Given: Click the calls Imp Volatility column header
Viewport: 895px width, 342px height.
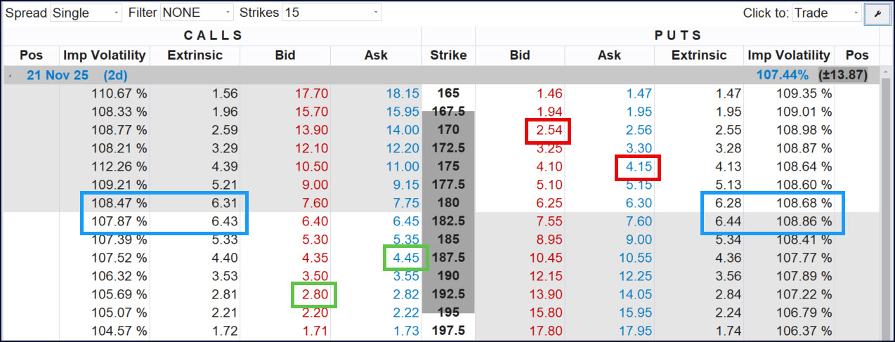Looking at the screenshot, I should pyautogui.click(x=105, y=55).
